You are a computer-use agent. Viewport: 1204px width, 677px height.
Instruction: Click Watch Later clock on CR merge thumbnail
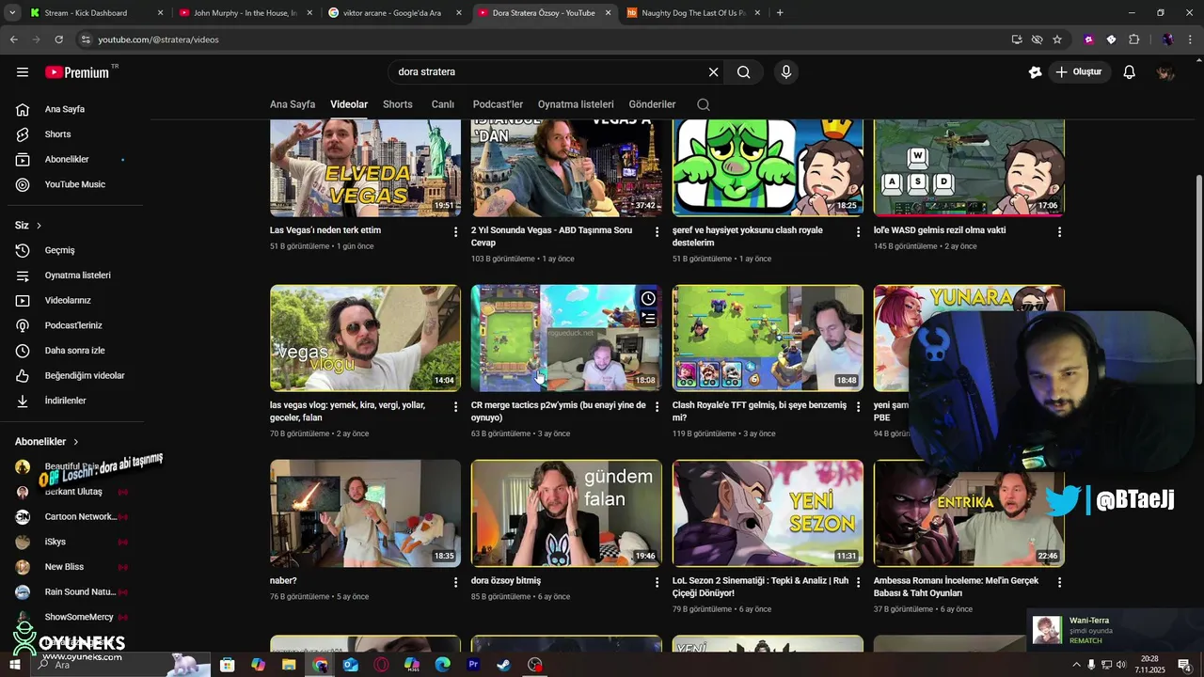pyautogui.click(x=648, y=298)
